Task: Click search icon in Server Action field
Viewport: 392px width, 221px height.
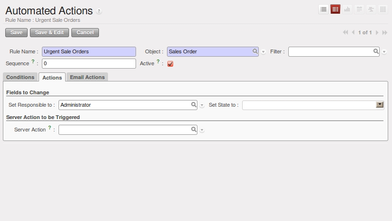Action: (x=193, y=129)
